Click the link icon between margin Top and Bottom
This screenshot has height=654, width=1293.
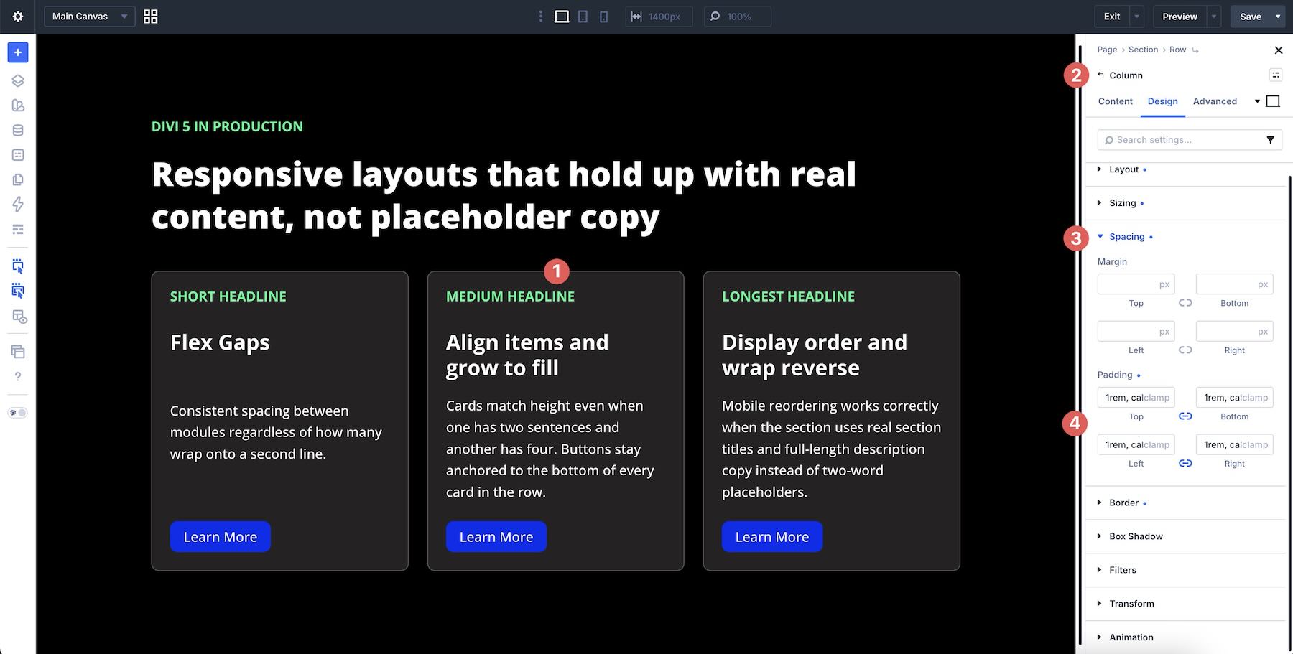1185,303
